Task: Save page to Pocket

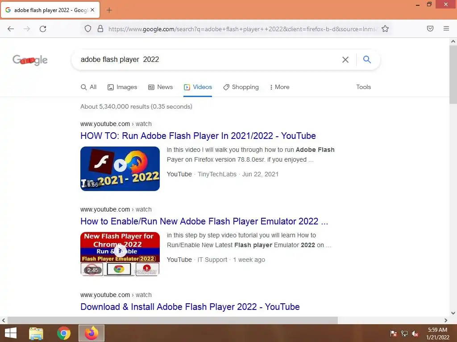Action: [x=430, y=28]
